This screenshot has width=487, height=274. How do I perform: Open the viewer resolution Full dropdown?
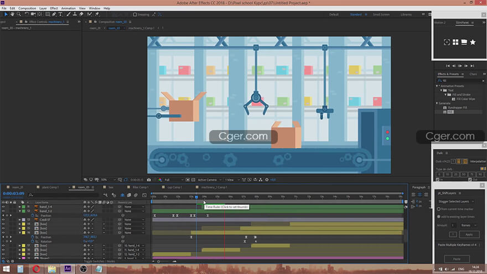coord(173,180)
